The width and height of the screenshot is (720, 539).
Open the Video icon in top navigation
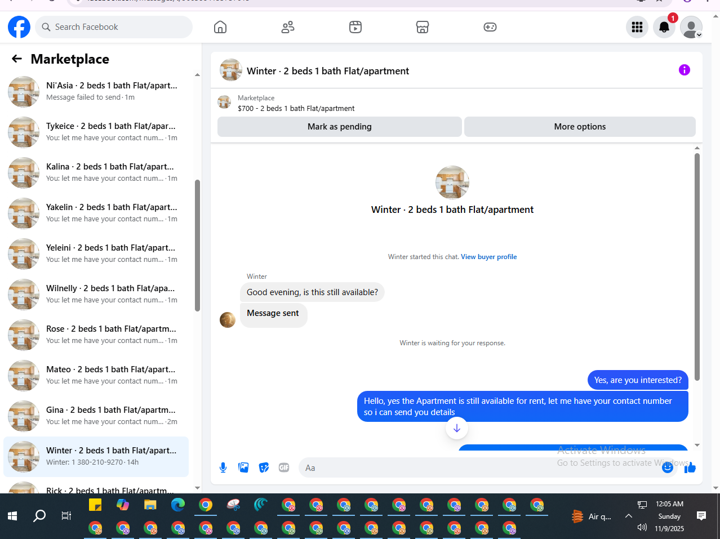click(355, 27)
